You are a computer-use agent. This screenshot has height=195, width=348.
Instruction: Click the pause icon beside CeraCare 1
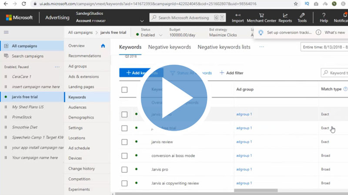click(6, 77)
